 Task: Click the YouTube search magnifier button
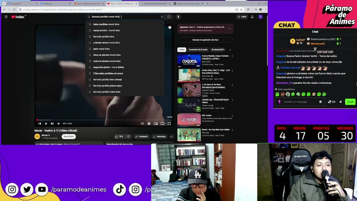click(x=169, y=17)
